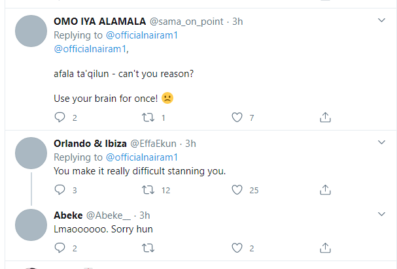The image size is (397, 269).
Task: View Abeke's profile picture
Action: point(31,225)
